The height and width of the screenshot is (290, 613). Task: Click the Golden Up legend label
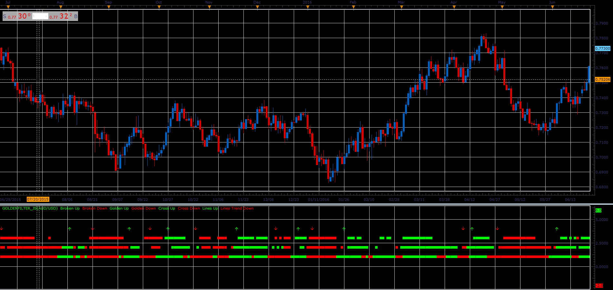tap(119, 208)
